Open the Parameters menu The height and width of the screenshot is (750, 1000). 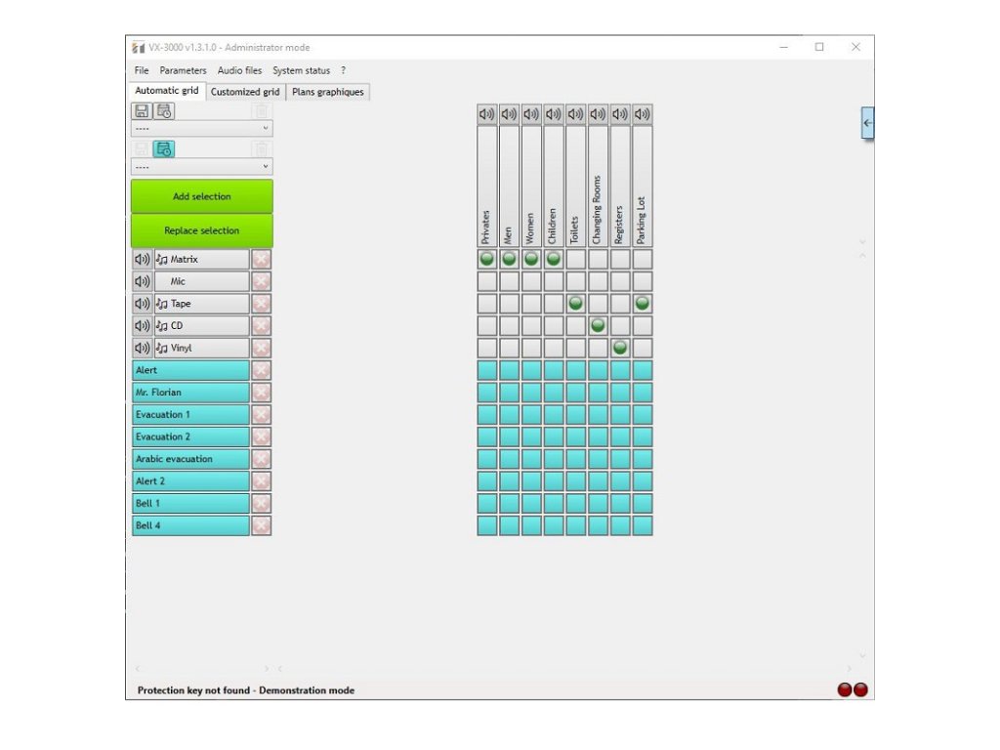pyautogui.click(x=183, y=70)
